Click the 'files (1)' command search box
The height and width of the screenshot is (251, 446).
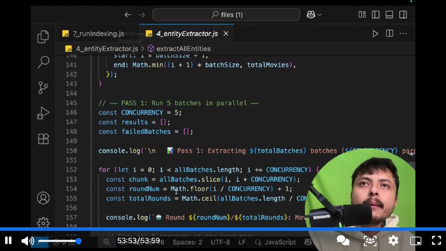(x=226, y=15)
